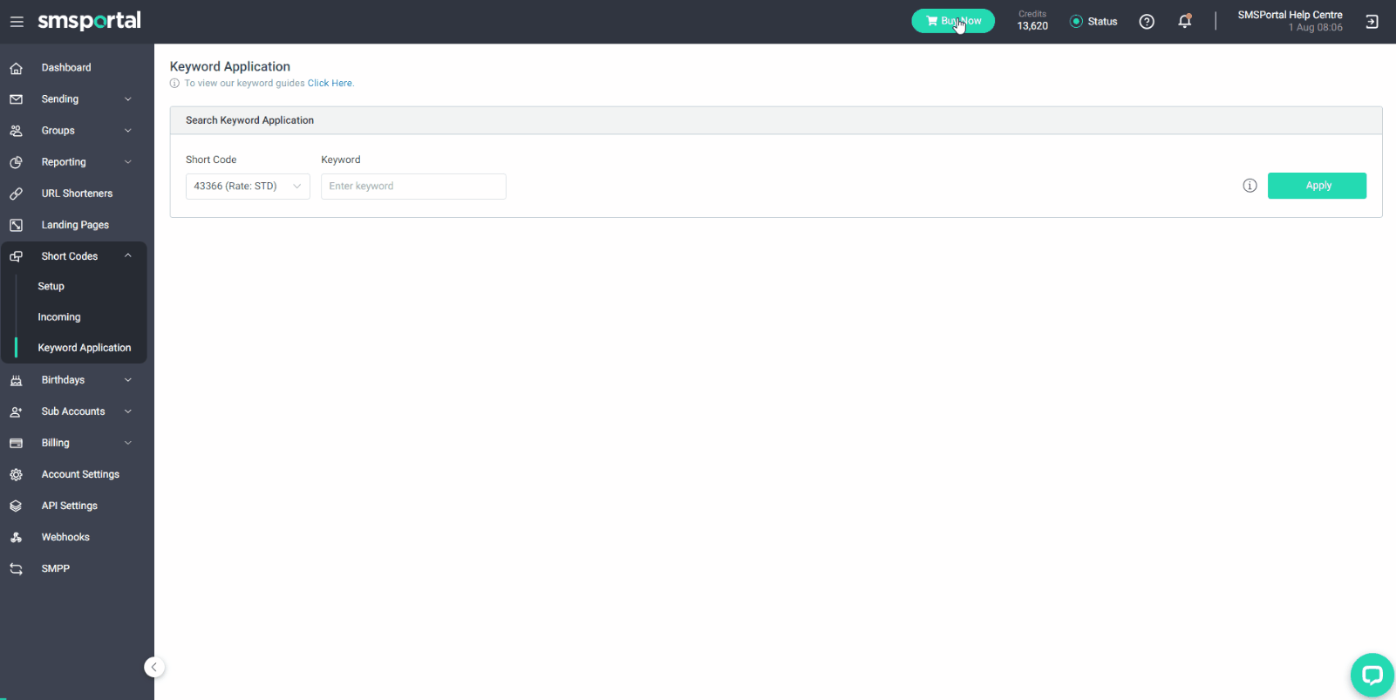
Task: Click the Buy Now button
Action: coord(953,21)
